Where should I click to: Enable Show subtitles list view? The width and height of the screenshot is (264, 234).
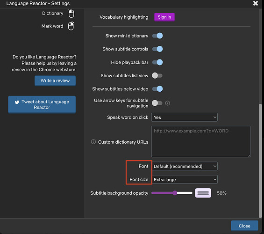157,75
